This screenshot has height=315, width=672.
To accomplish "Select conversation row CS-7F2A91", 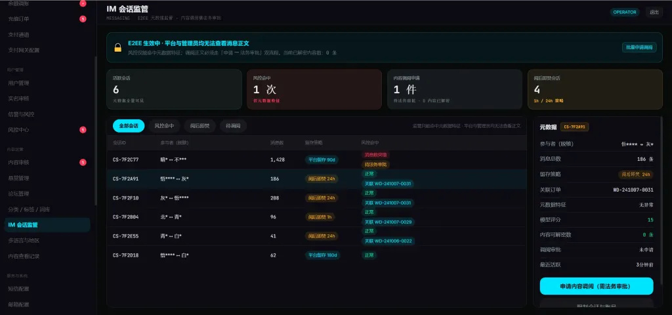I will pos(317,178).
